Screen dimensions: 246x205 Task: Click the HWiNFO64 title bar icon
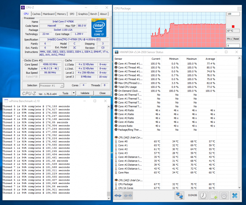116,52
